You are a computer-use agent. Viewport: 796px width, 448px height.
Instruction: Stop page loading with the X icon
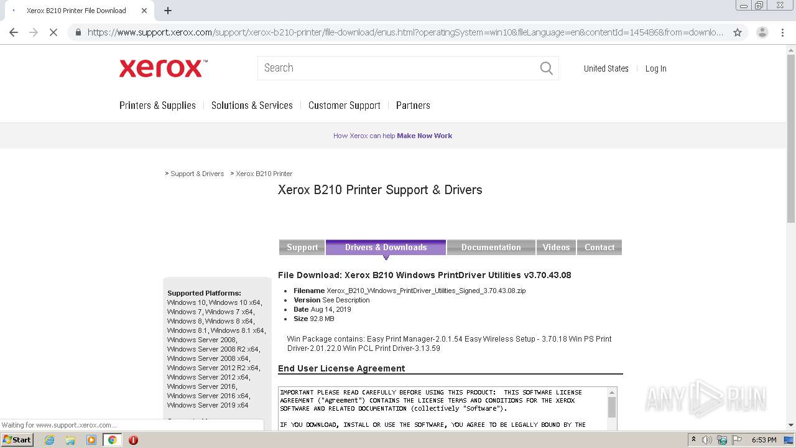click(53, 32)
